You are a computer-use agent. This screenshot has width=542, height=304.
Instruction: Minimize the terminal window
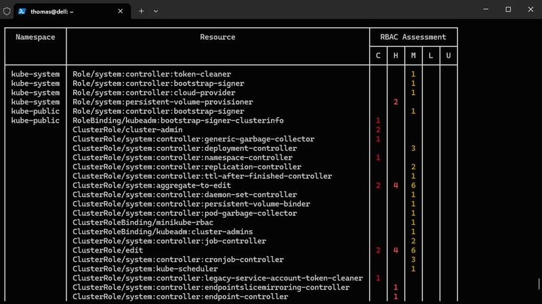coord(486,9)
